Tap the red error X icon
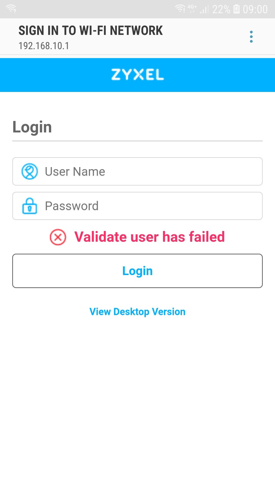Viewport: 275px width, 489px height. 58,237
